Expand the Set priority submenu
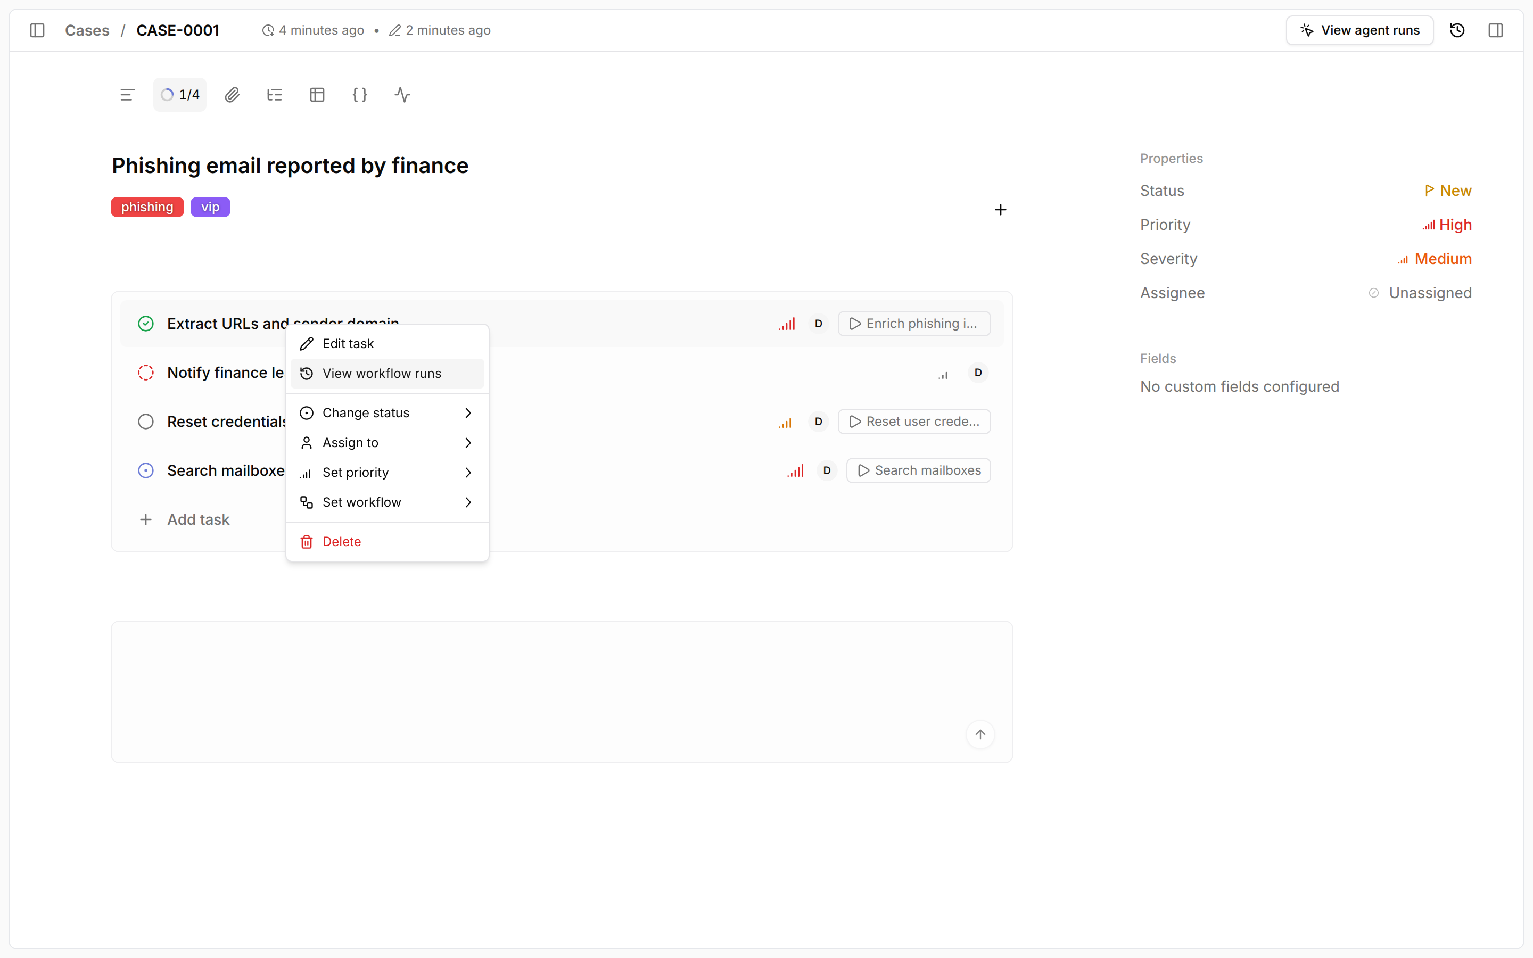Viewport: 1533px width, 958px height. point(387,473)
